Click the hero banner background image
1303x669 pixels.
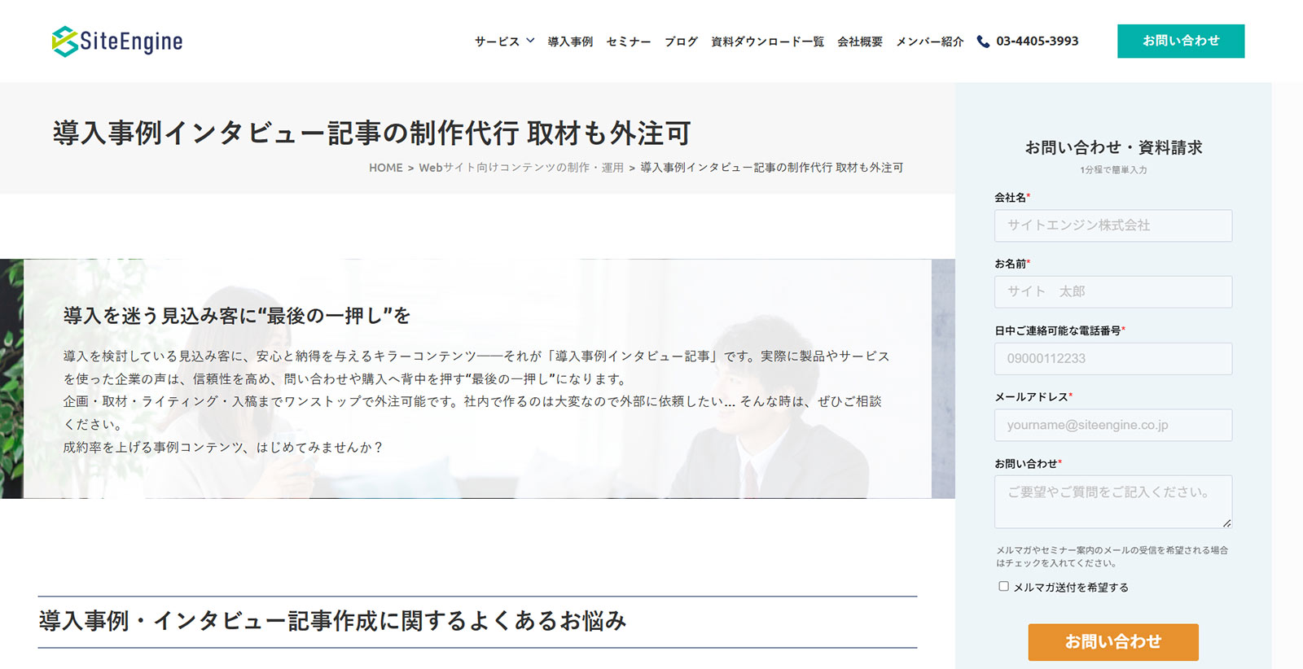[x=477, y=378]
